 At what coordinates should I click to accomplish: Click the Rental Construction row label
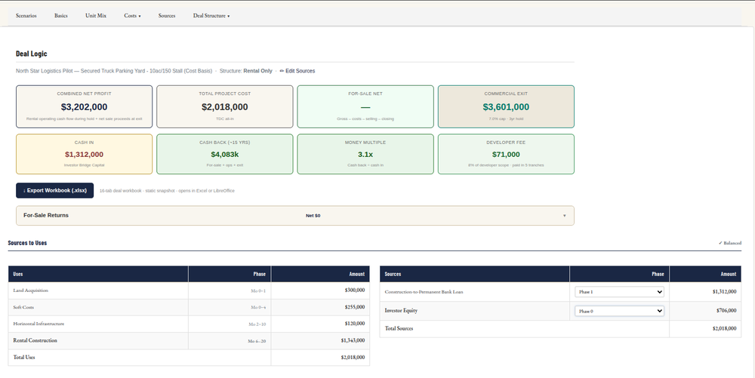tap(35, 340)
